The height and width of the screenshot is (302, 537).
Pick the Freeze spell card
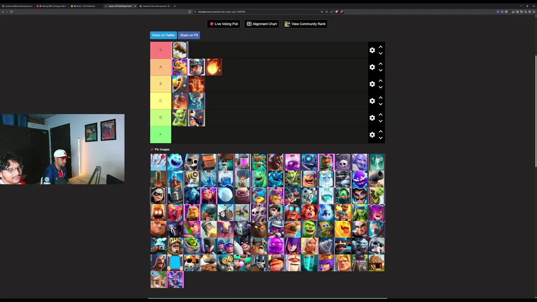[326, 195]
